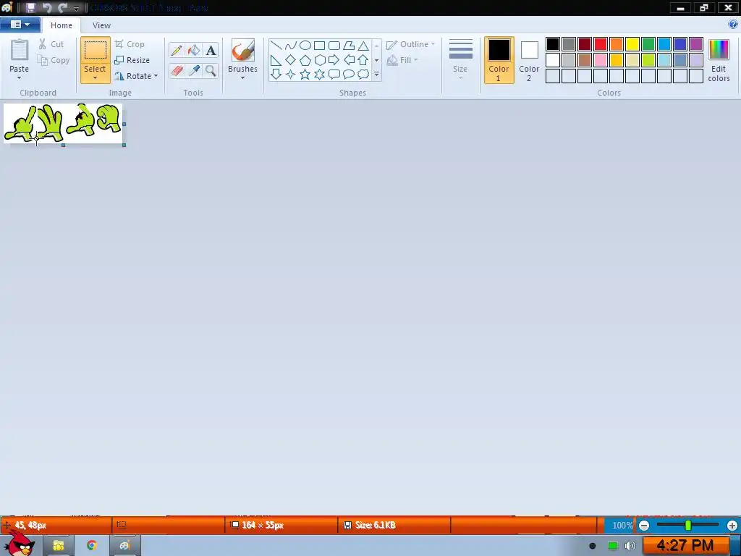Viewport: 741px width, 556px height.
Task: Set Color 2 as active color
Action: click(529, 60)
